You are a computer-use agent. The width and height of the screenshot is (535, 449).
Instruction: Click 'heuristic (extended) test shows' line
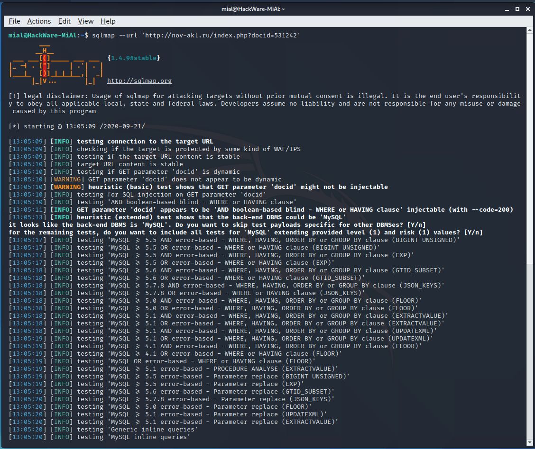(x=177, y=217)
